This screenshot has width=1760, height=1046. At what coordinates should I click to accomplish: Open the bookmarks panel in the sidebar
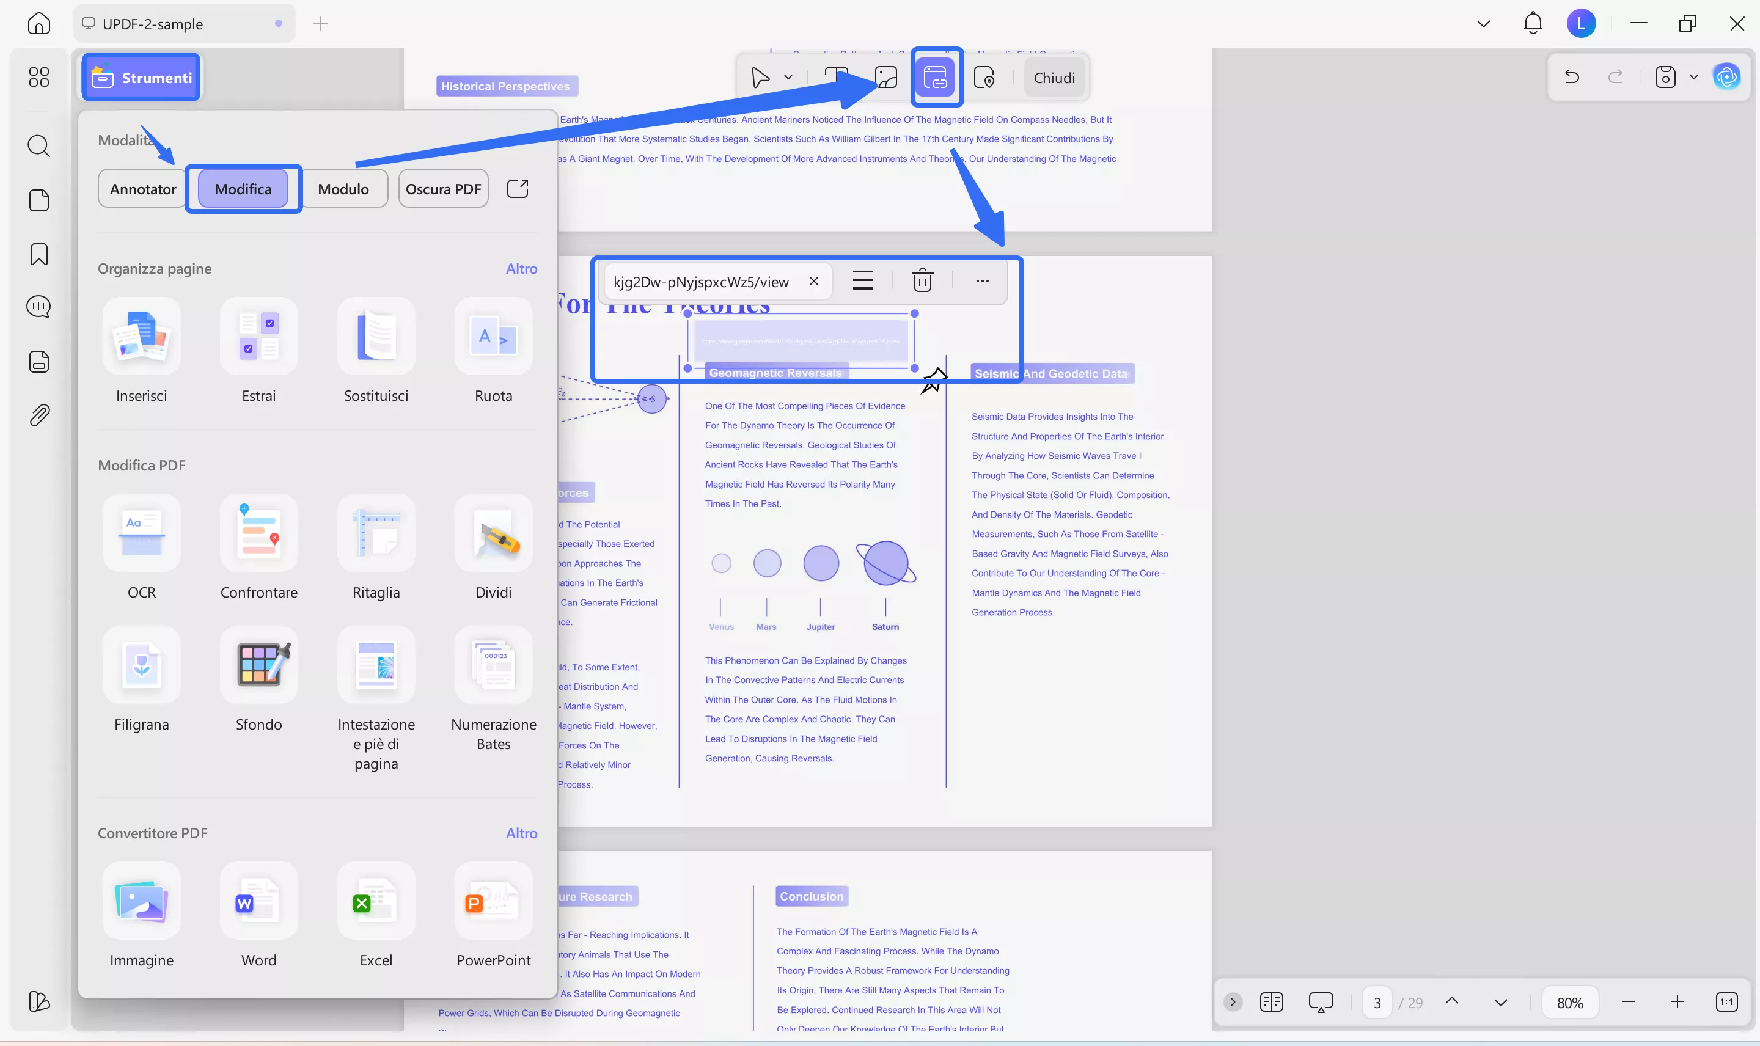38,254
